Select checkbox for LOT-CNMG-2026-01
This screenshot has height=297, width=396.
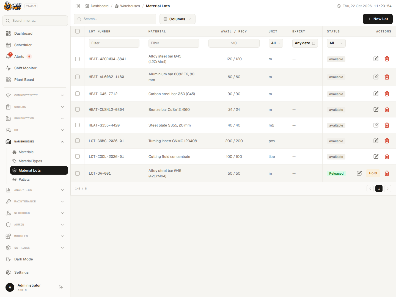coord(78,141)
